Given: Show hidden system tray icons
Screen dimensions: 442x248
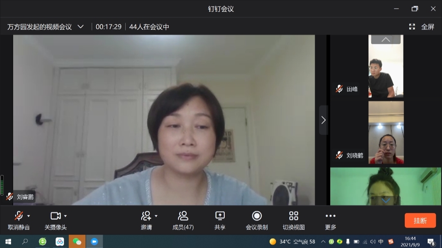Looking at the screenshot, I should click(x=323, y=241).
